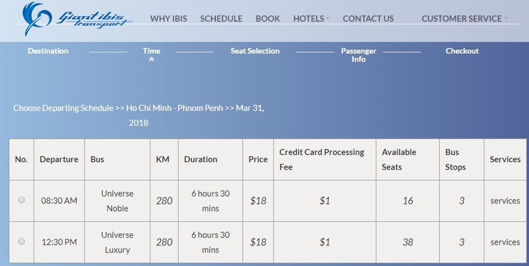The width and height of the screenshot is (529, 266).
Task: Jump to the Checkout step
Action: pos(462,51)
